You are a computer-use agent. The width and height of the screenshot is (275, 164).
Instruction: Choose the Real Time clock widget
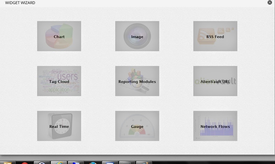[59, 126]
